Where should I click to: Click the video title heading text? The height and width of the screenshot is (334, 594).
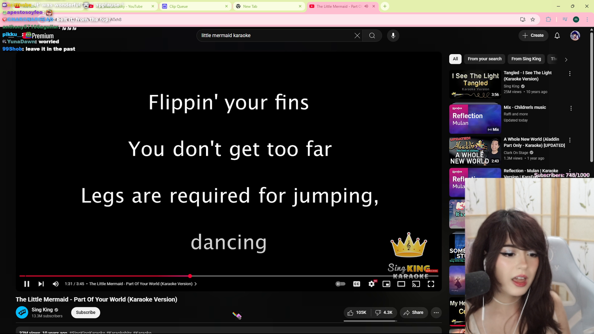pos(97,299)
